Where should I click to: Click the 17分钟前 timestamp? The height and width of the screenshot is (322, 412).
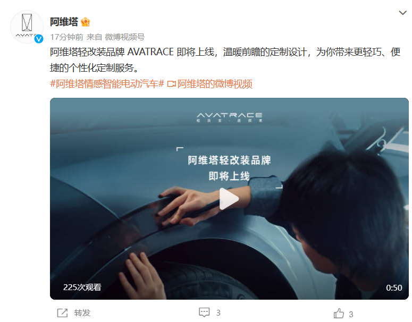coord(67,37)
